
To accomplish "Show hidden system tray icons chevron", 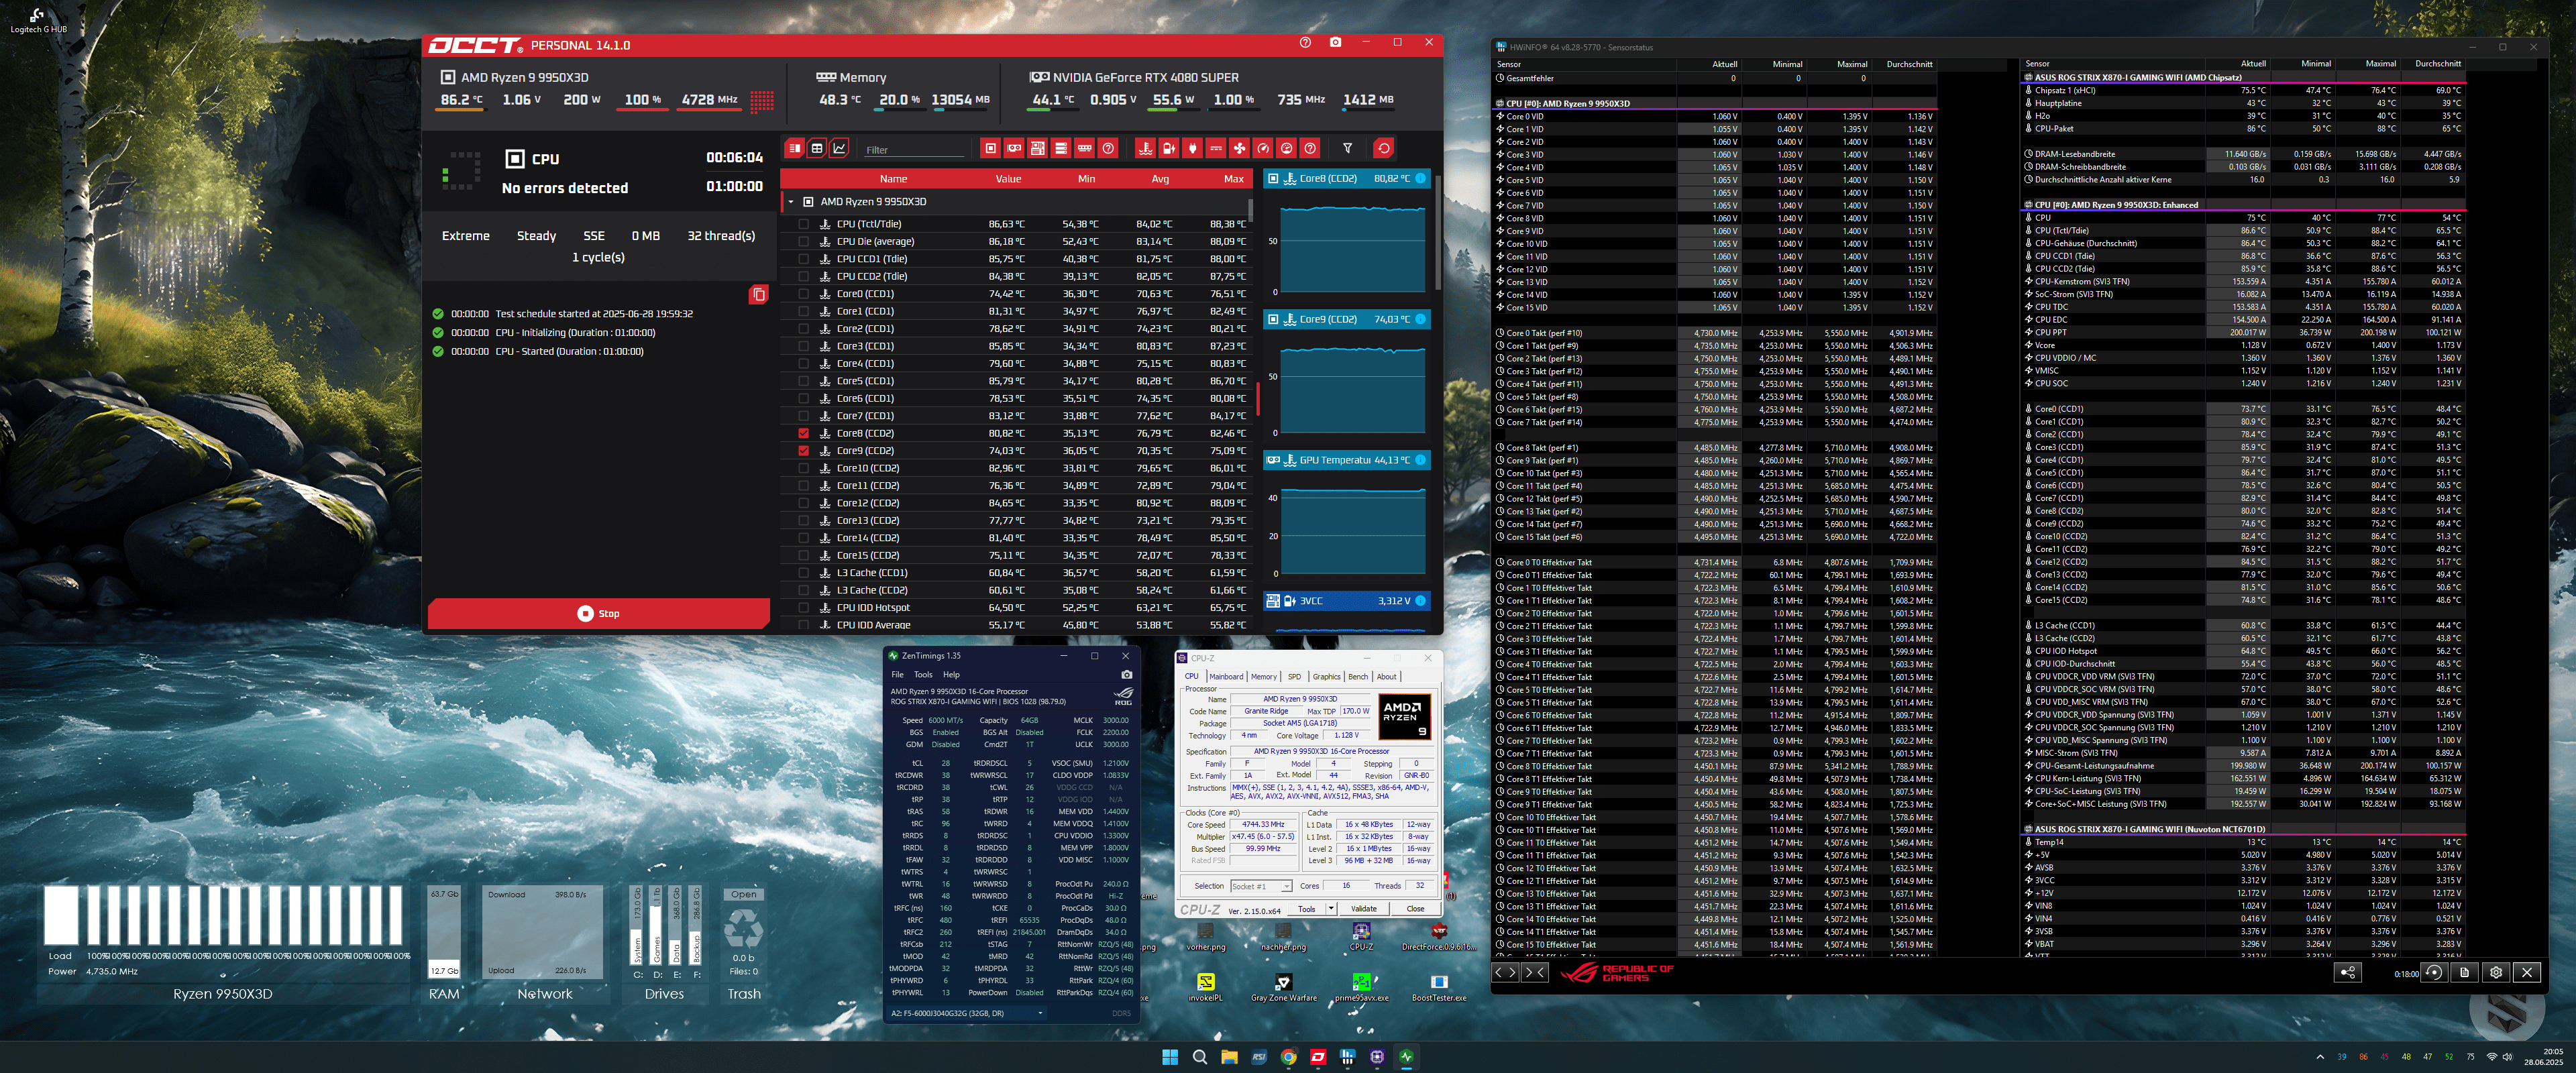I will click(2320, 1057).
